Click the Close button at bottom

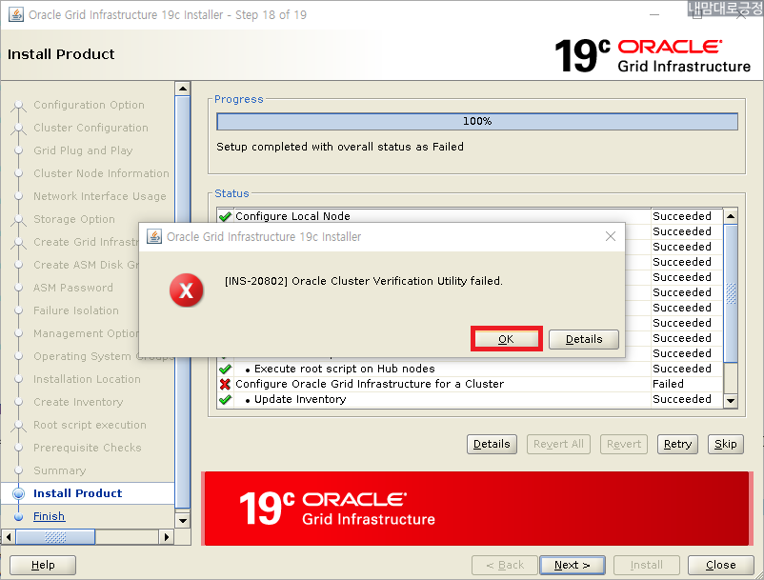click(x=720, y=565)
